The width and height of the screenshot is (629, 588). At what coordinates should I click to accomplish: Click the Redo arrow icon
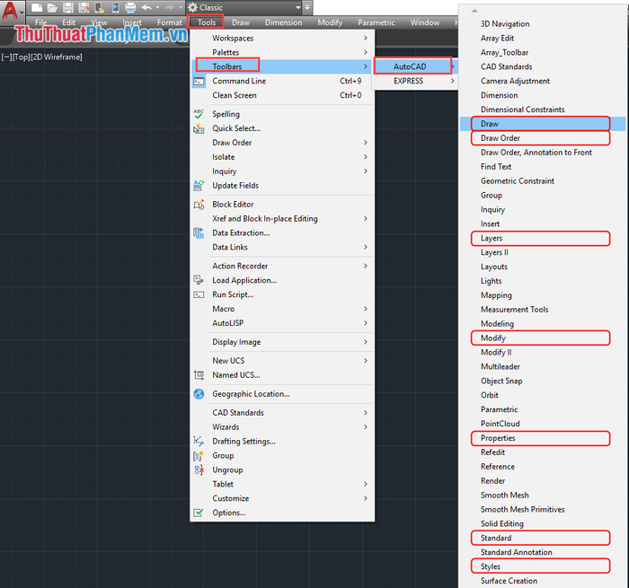169,7
